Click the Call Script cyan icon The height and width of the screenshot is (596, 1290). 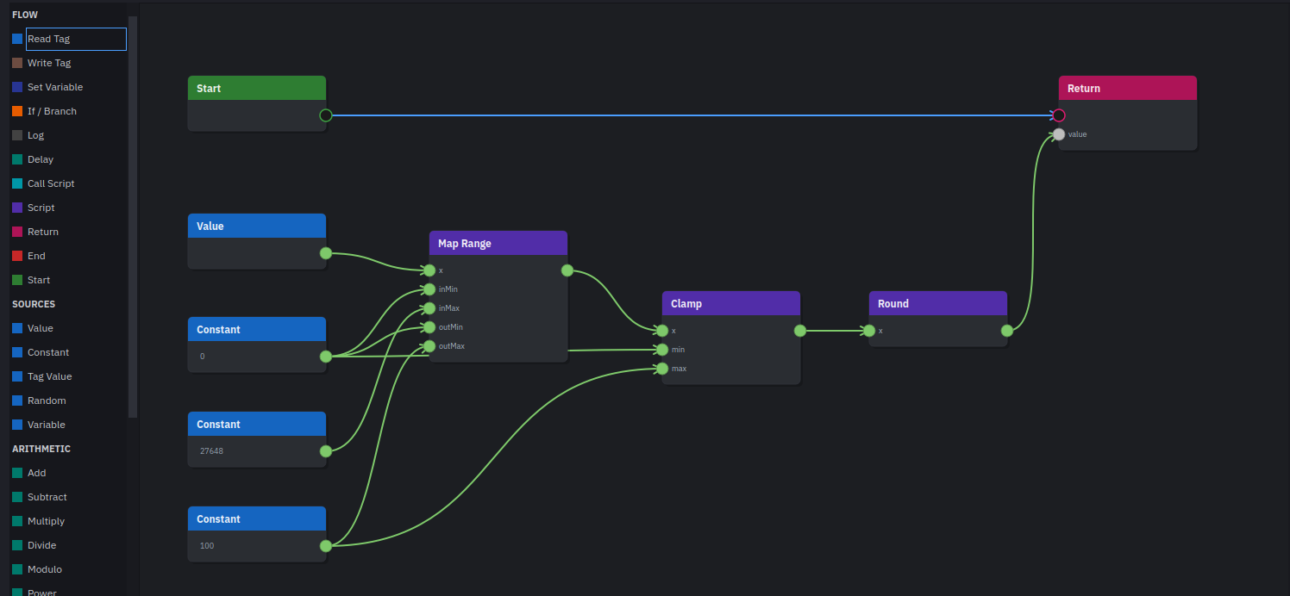pos(17,183)
